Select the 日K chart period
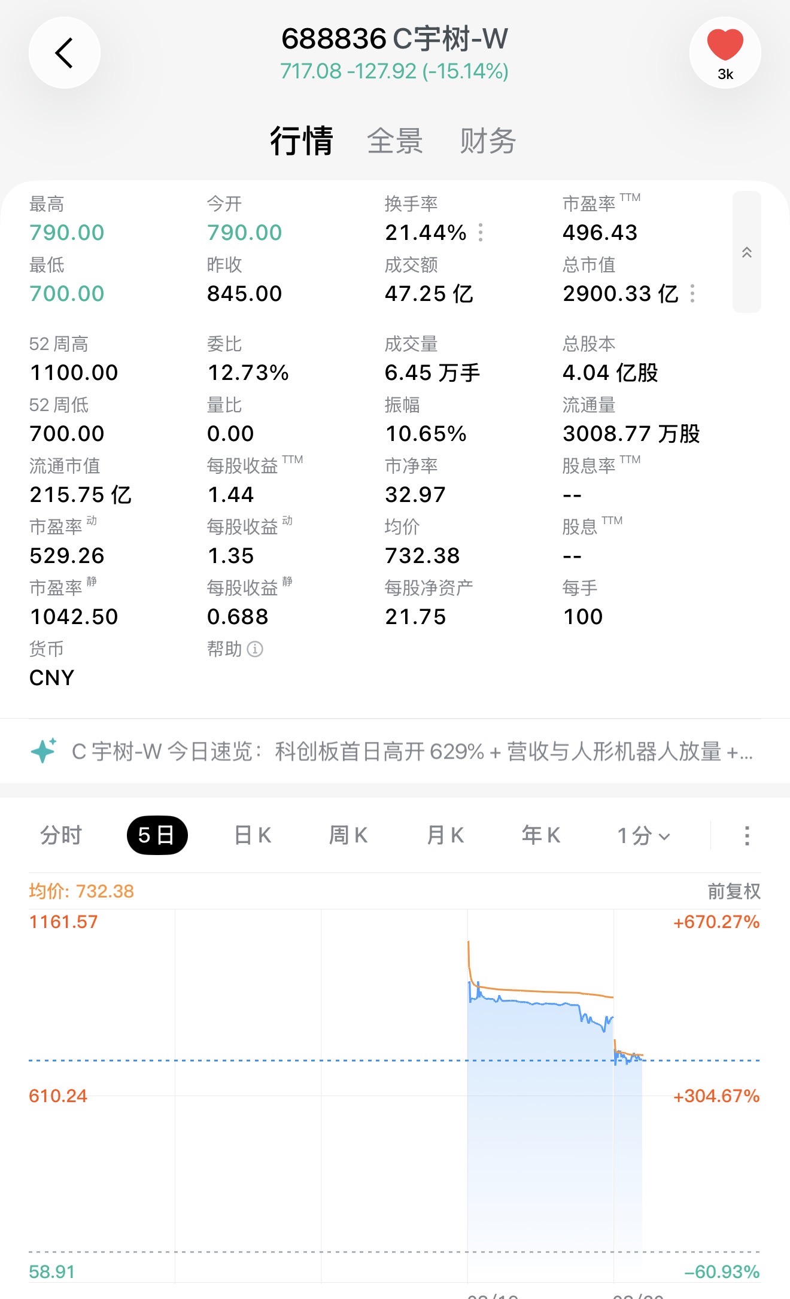This screenshot has height=1299, width=790. click(x=253, y=835)
